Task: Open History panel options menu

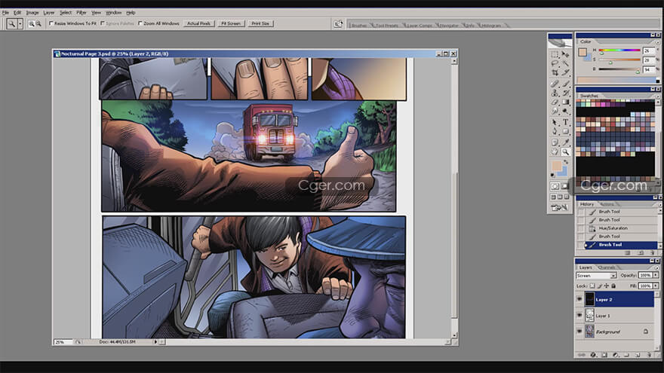Action: (x=659, y=205)
